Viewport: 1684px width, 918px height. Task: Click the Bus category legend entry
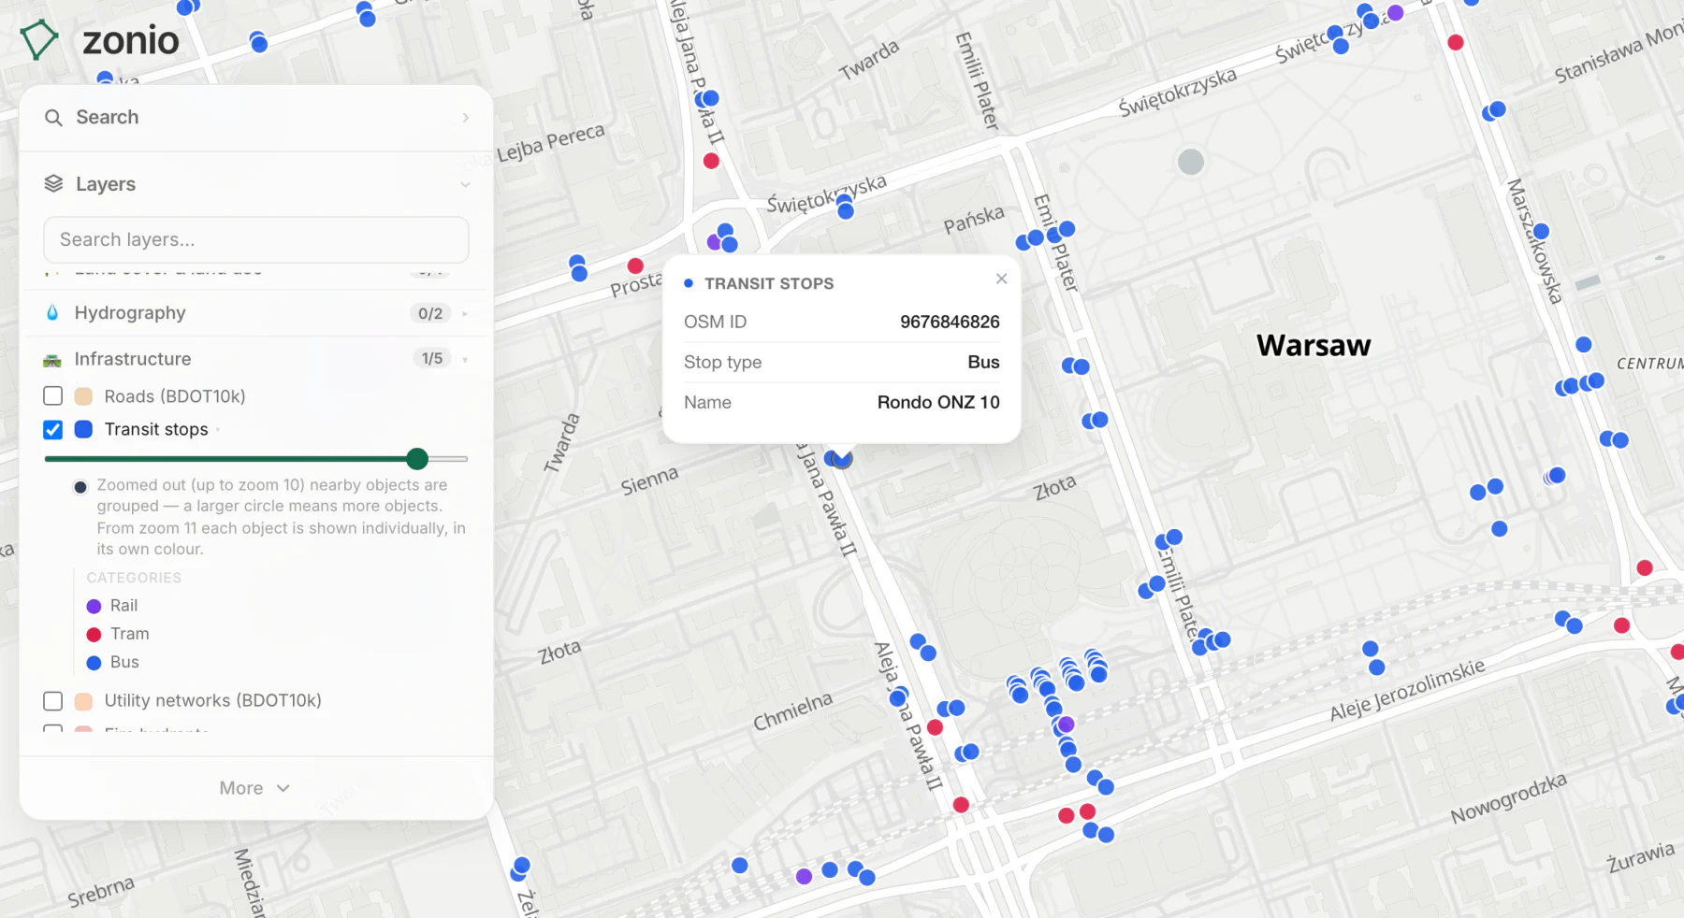pyautogui.click(x=113, y=662)
